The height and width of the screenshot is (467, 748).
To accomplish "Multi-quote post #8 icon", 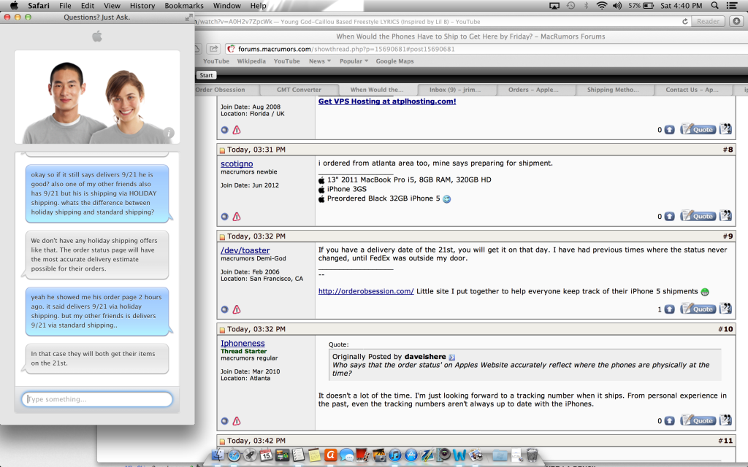I will tap(725, 216).
